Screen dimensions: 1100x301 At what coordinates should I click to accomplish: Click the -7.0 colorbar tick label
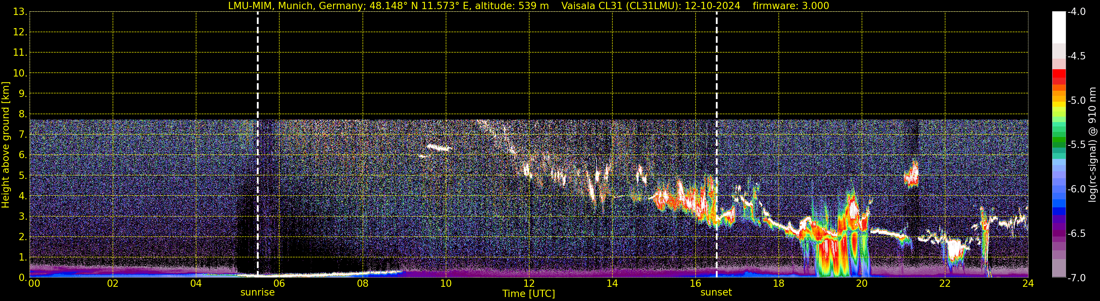[1076, 278]
